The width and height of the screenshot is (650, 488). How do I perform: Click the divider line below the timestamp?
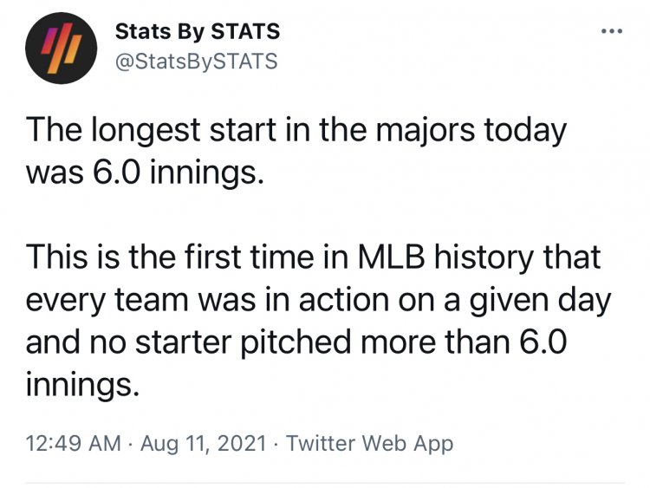coord(325,483)
